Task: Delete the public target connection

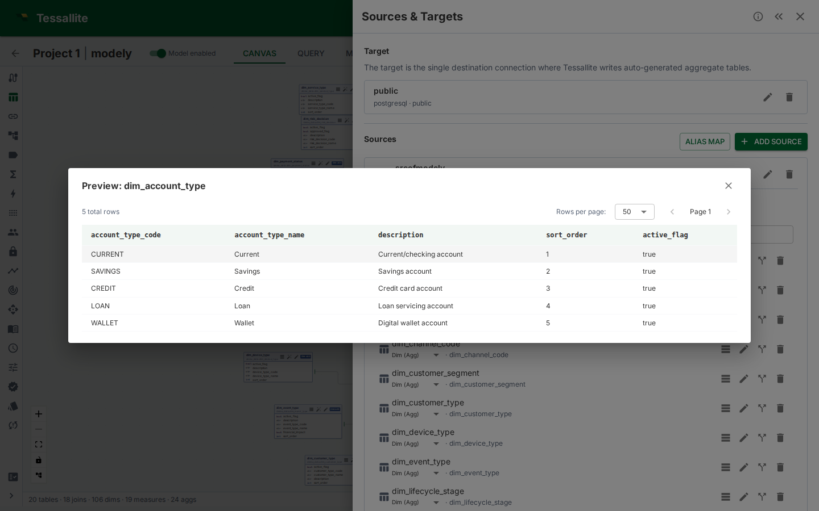Action: pos(789,97)
